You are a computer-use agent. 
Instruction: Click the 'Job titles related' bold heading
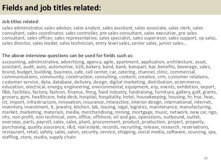pos(20,21)
